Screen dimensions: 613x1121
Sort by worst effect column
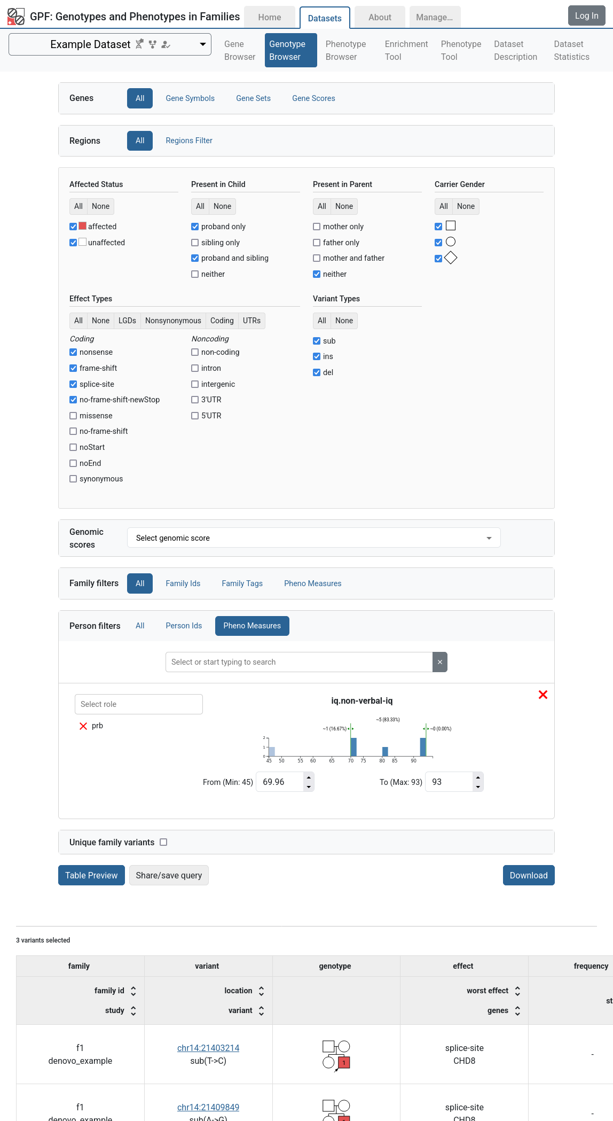pyautogui.click(x=517, y=991)
